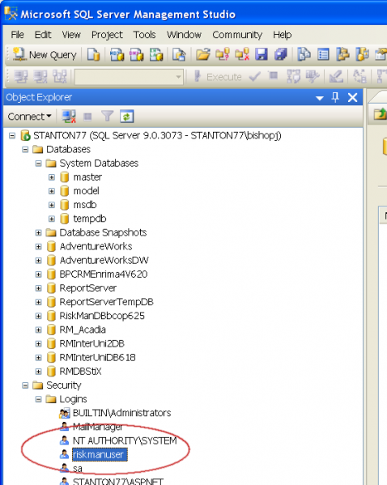
Task: Open the available databases combo box
Action: tap(129, 77)
